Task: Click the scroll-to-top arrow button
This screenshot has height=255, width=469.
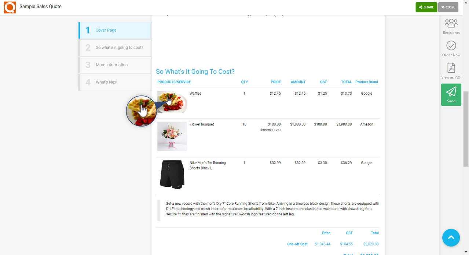Action: pos(451,237)
